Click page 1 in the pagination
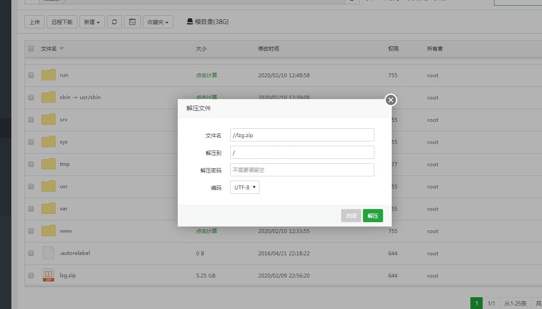Image resolution: width=542 pixels, height=309 pixels. click(x=476, y=303)
